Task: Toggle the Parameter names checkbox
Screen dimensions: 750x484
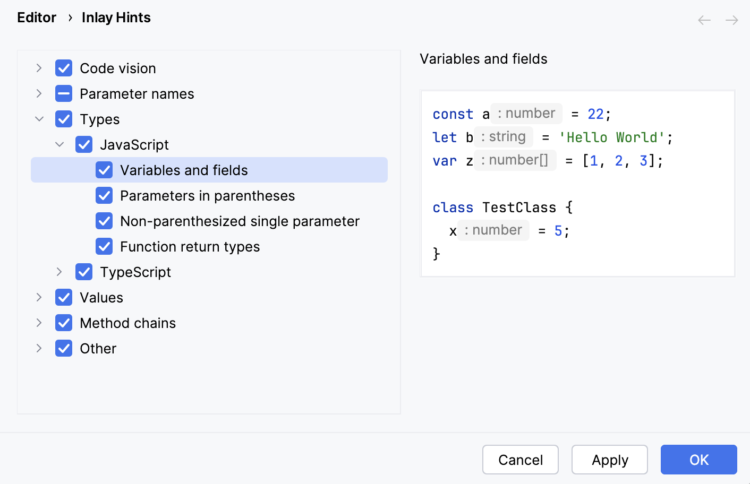Action: (x=63, y=93)
